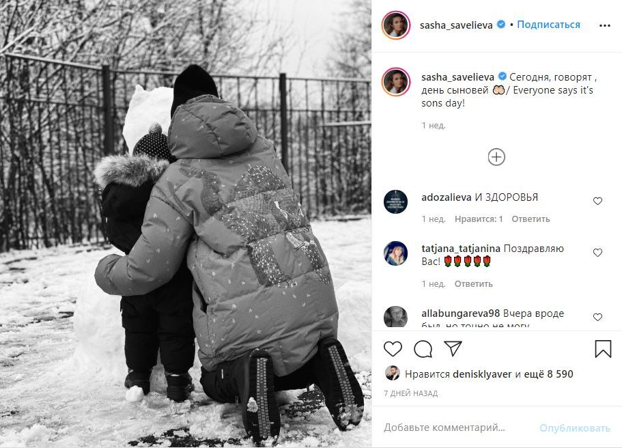
Task: Reply to tatjana_tatjanina's comment via Ответить
Action: 473,284
